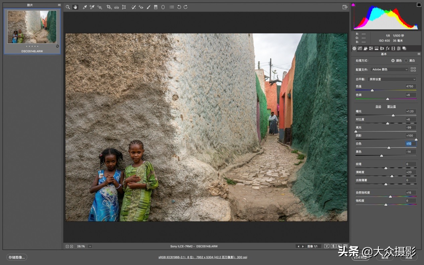
Task: Select the Crop tool
Action: (x=109, y=7)
